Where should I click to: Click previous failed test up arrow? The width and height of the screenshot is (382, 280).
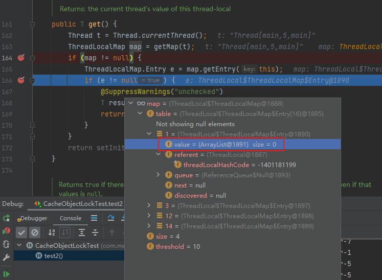(x=112, y=232)
